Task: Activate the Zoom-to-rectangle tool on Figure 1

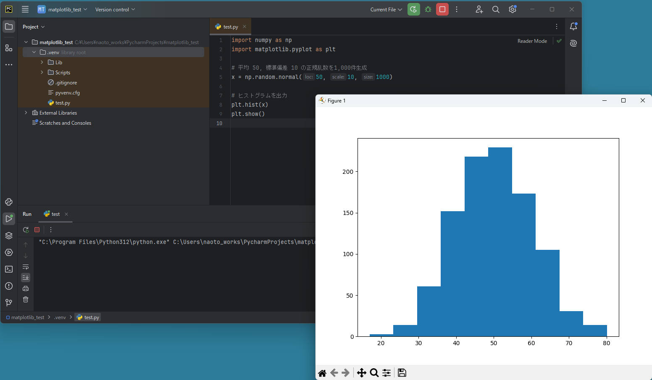Action: pyautogui.click(x=374, y=372)
